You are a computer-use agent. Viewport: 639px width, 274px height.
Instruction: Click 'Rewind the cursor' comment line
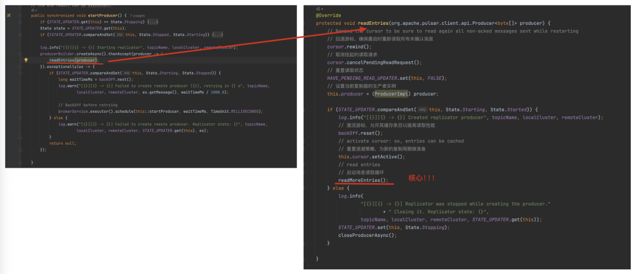pyautogui.click(x=453, y=31)
